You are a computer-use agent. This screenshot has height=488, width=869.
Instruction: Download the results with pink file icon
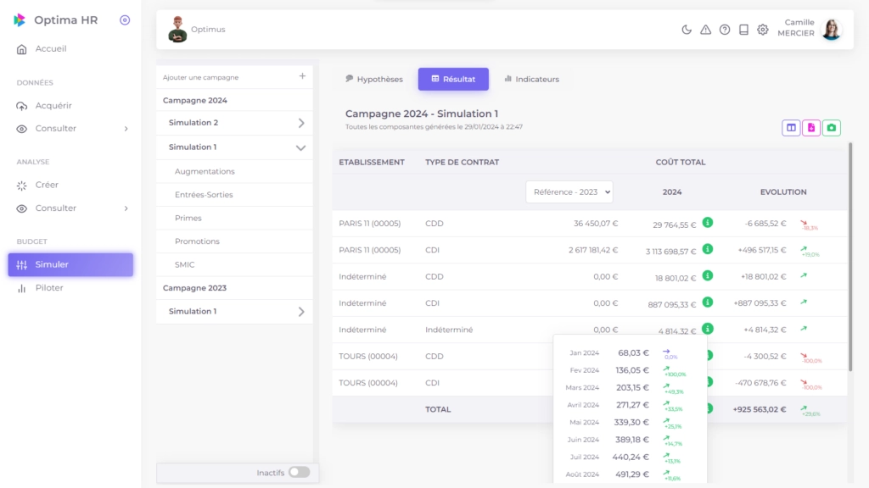pos(811,128)
